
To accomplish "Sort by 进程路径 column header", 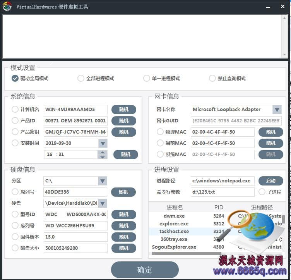I will click(x=262, y=207).
